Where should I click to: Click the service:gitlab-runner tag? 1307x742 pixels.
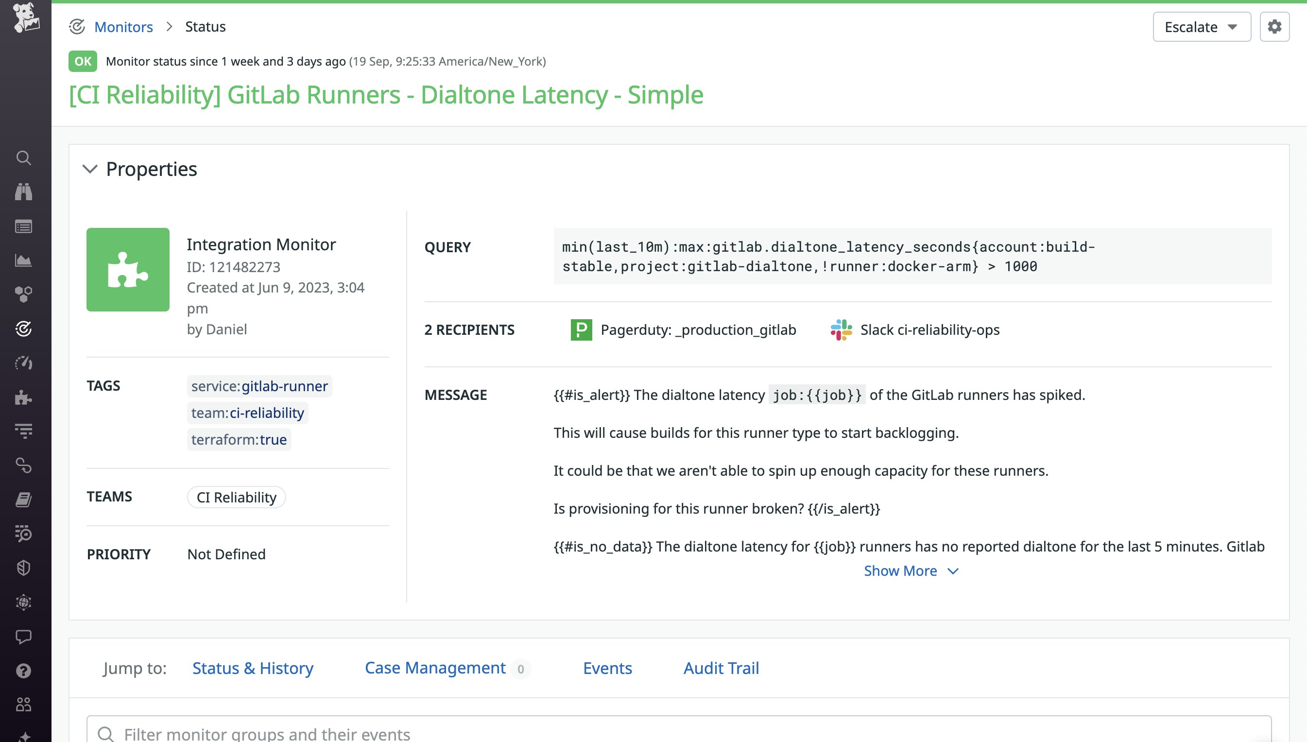pyautogui.click(x=259, y=386)
